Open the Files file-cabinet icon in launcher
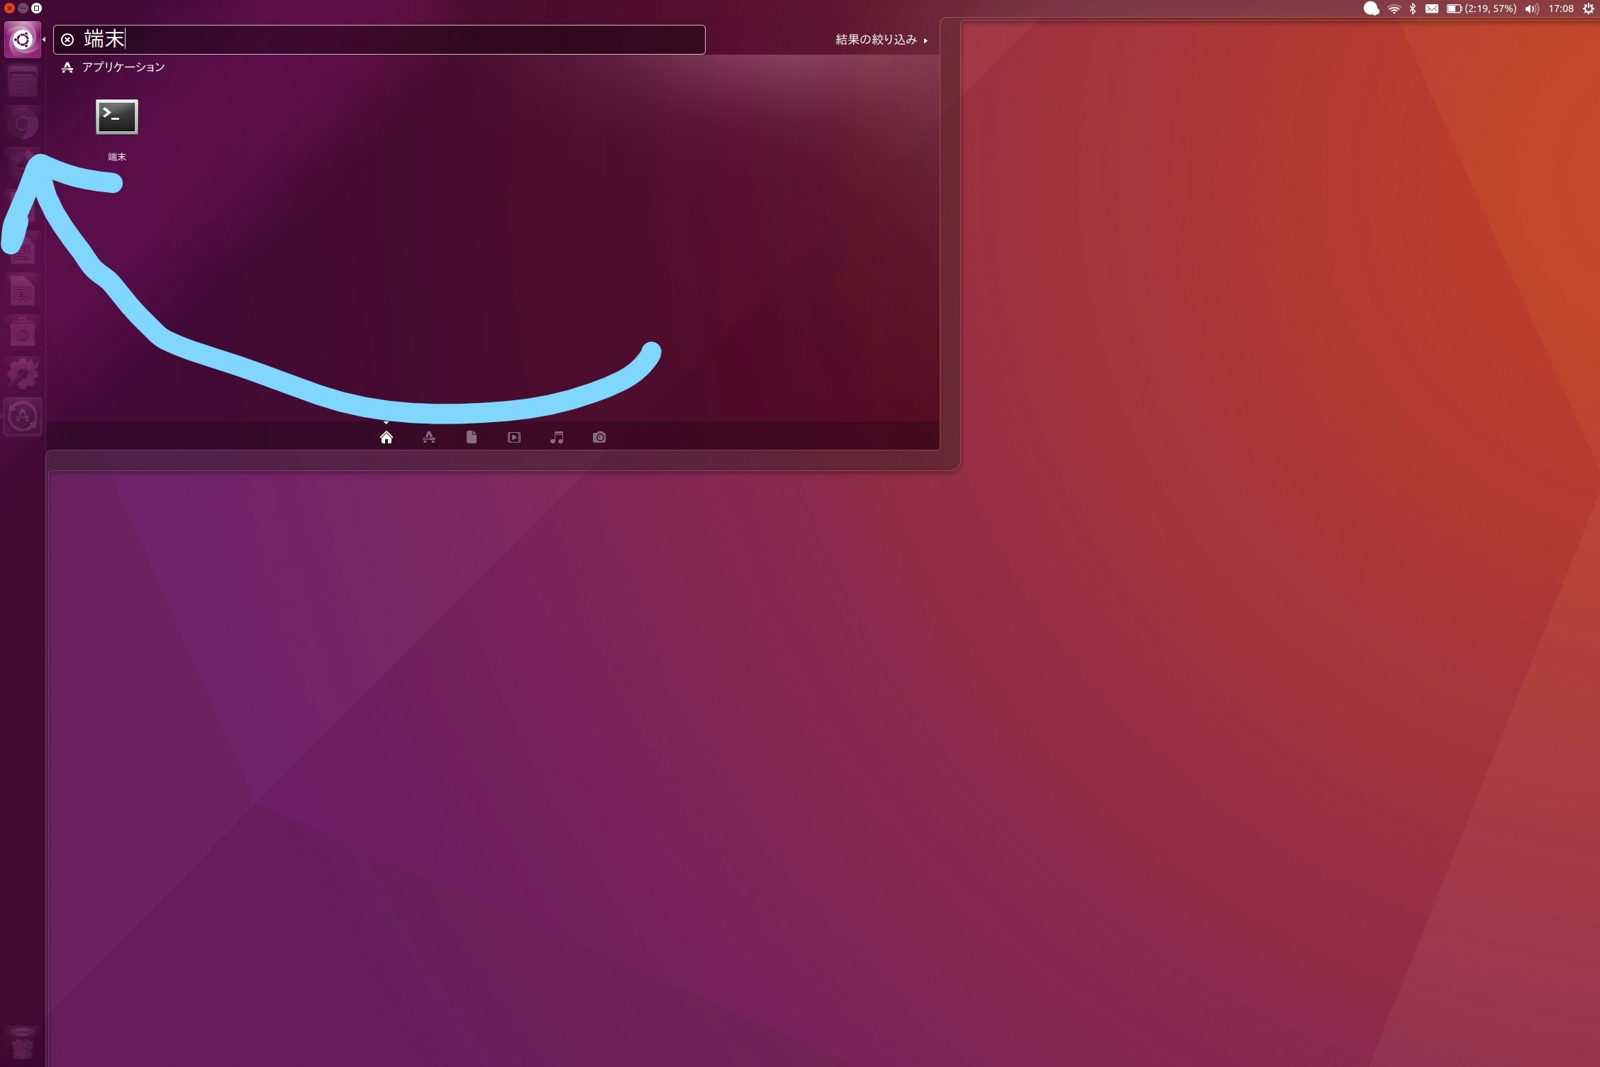Image resolution: width=1600 pixels, height=1067 pixels. point(21,81)
